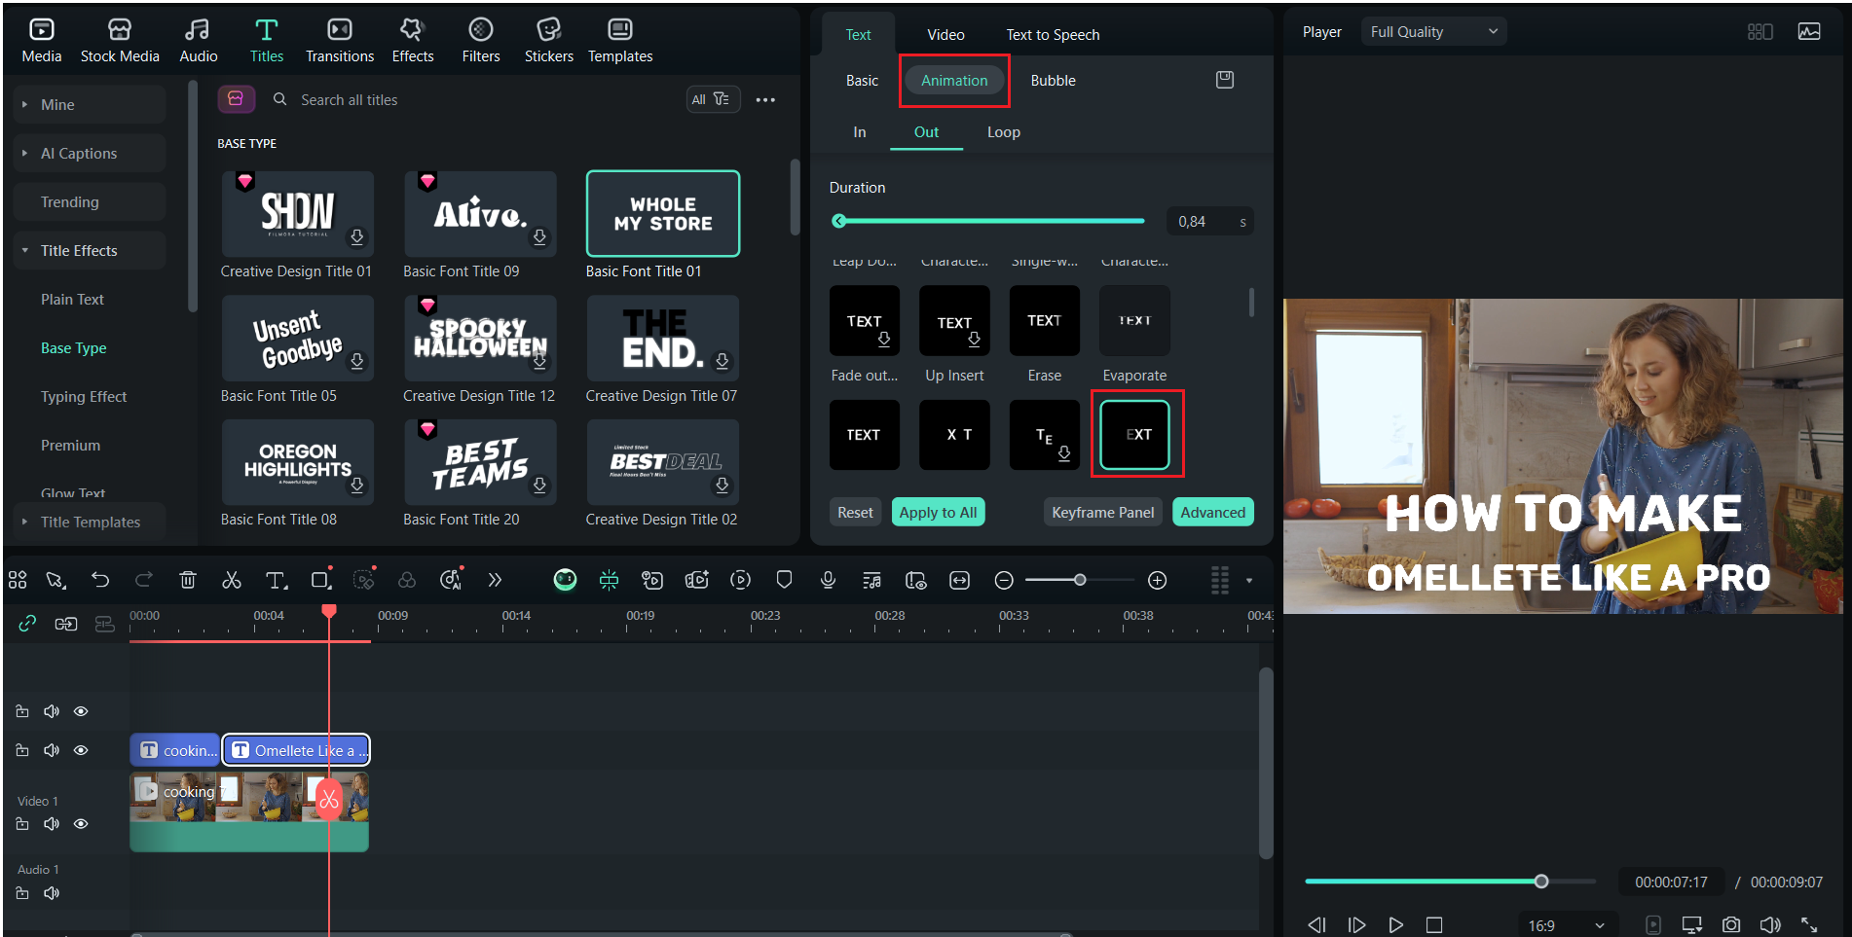Open the Effects panel from the top bar
Image resolution: width=1852 pixels, height=937 pixels.
coord(412,39)
